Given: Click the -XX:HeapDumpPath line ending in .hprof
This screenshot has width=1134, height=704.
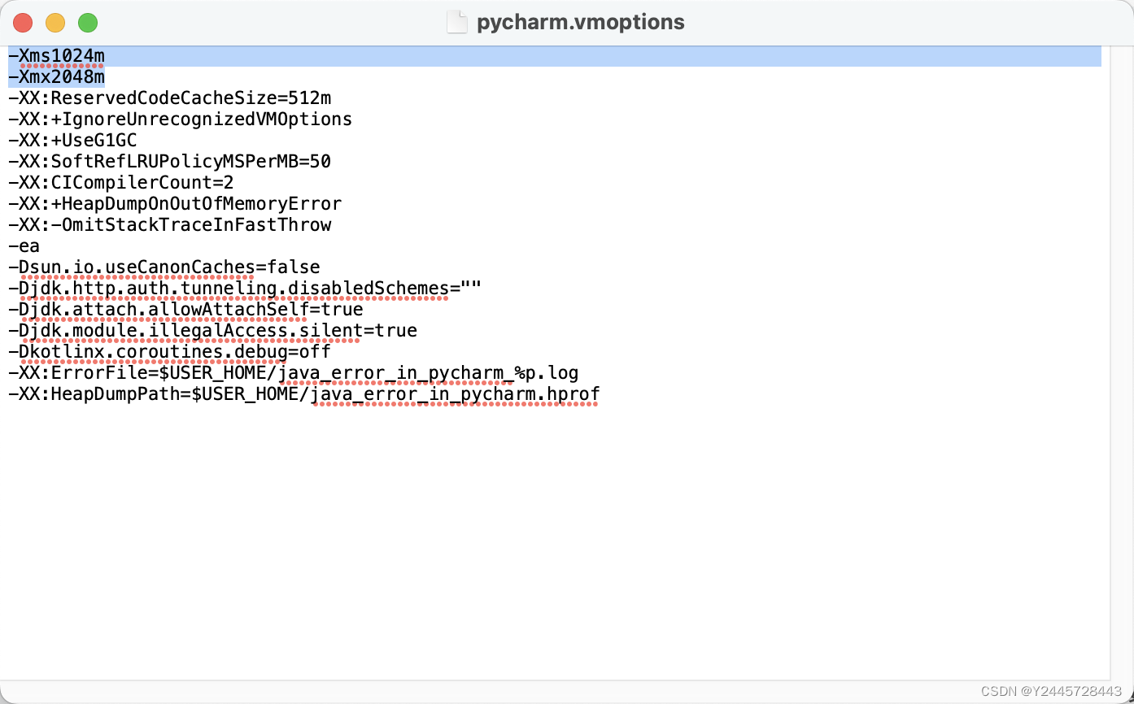Looking at the screenshot, I should point(304,394).
